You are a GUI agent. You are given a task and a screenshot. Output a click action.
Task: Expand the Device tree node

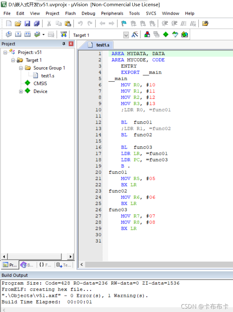tap(21, 92)
